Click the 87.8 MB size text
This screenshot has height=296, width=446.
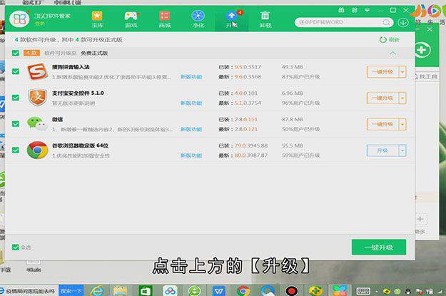coord(293,119)
